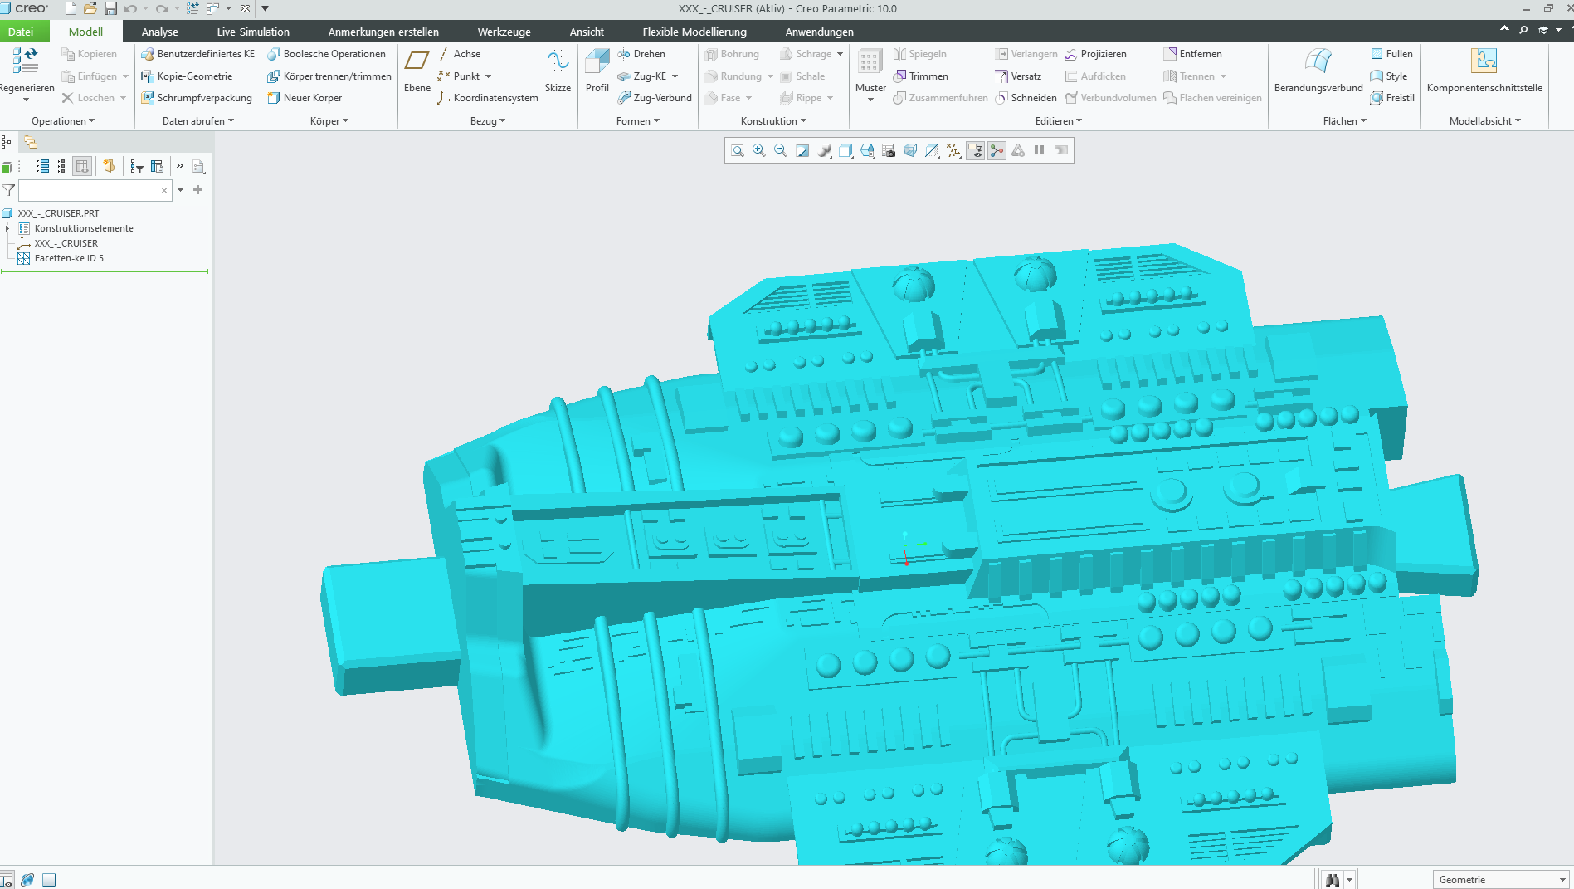1574x889 pixels.
Task: Open the Berandungsverbund tool
Action: coord(1318,70)
